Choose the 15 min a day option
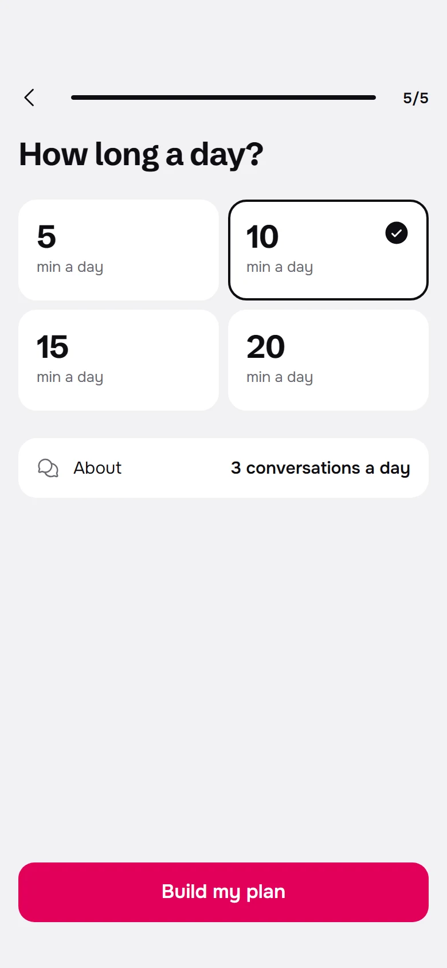The image size is (447, 968). point(119,360)
